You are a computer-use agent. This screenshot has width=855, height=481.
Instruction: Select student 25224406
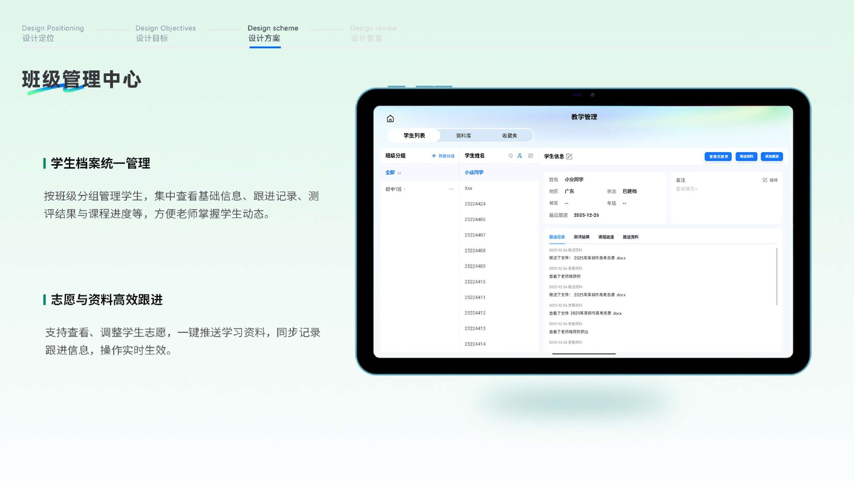499,219
